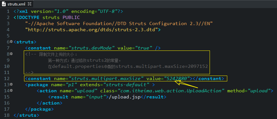Close the struts.xml tab
The image size is (277, 119).
30,4
